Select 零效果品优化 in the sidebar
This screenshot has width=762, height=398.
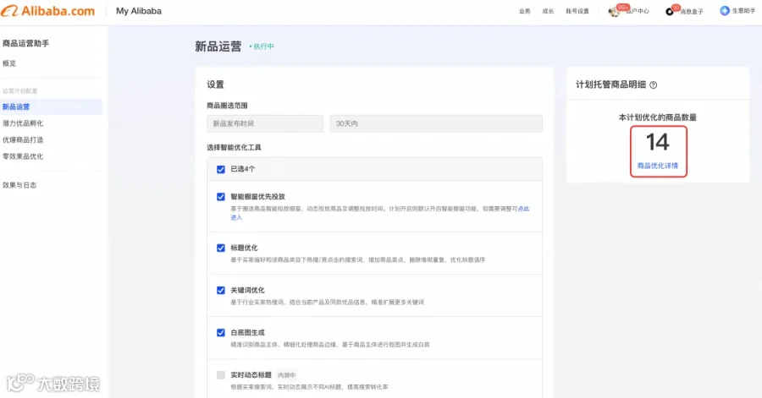(x=23, y=156)
